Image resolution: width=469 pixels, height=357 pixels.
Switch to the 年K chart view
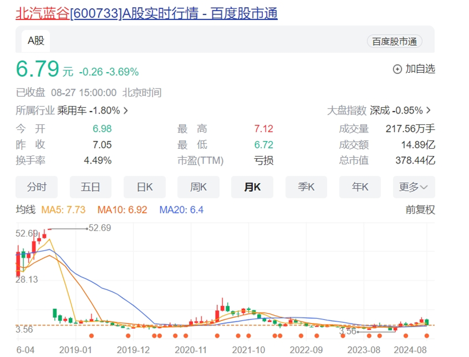point(360,187)
